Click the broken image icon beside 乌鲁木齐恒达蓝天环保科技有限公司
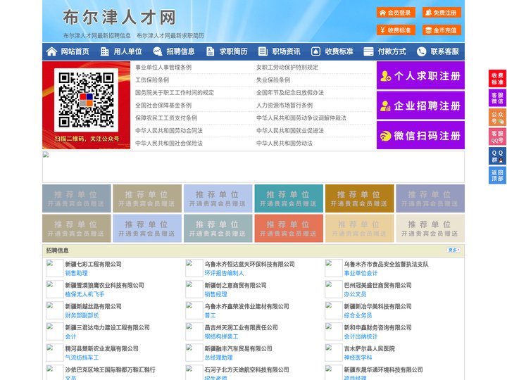 (194, 268)
